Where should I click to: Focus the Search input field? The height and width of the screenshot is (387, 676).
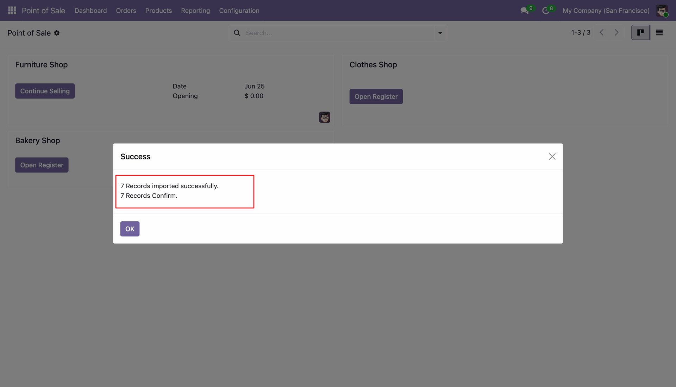[338, 33]
